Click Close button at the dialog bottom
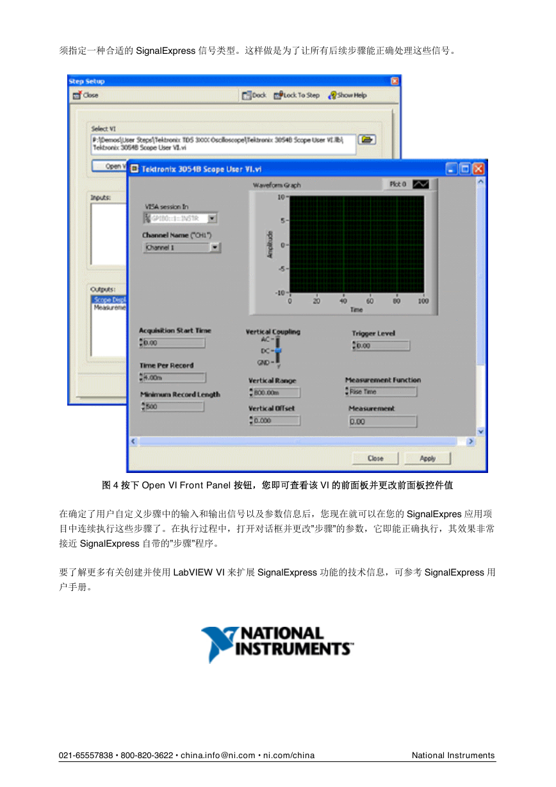Screen dimensions: 556x787 [375, 458]
